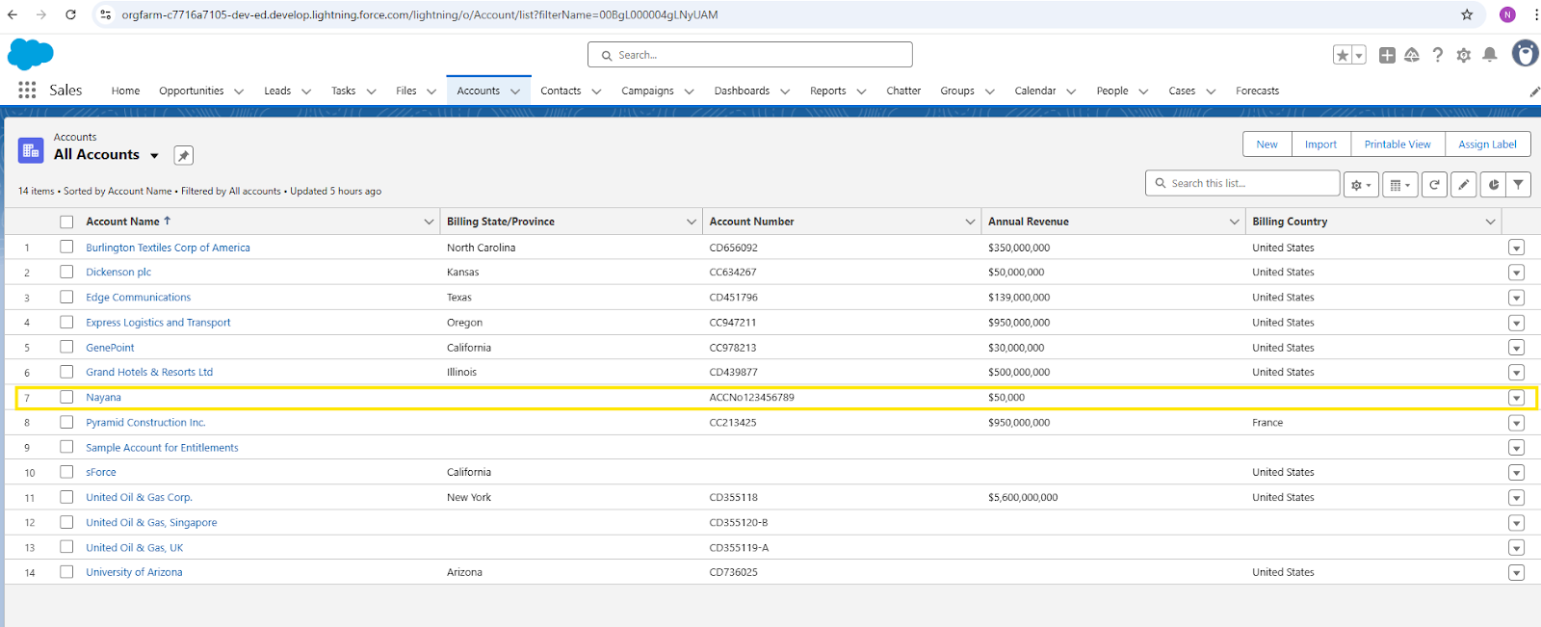Image resolution: width=1541 pixels, height=627 pixels.
Task: Check Pyramid Construction row checkbox
Action: pos(66,422)
